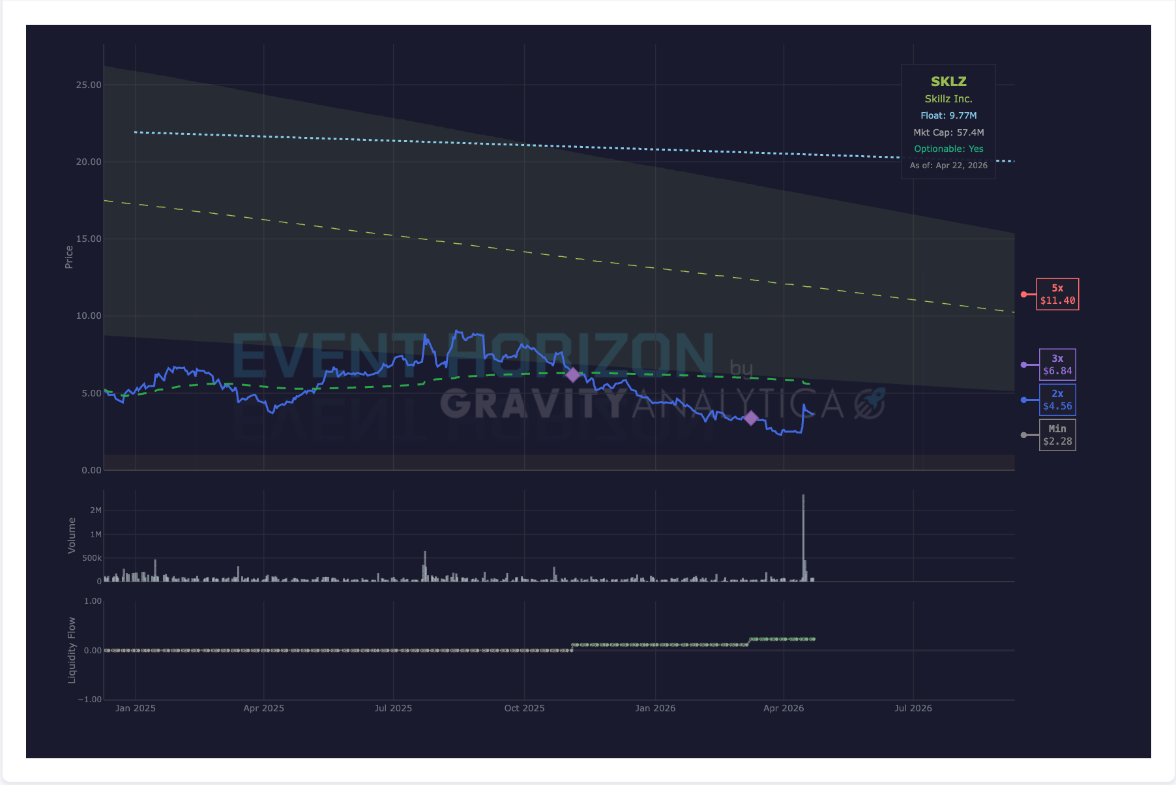
Task: Click the 5x $11.40 price target label
Action: 1057,294
